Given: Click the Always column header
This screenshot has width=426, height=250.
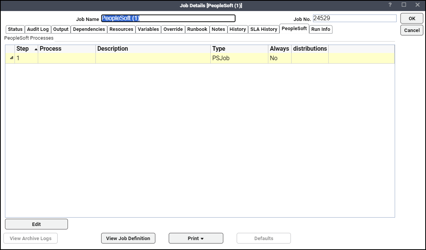Looking at the screenshot, I should (x=279, y=49).
